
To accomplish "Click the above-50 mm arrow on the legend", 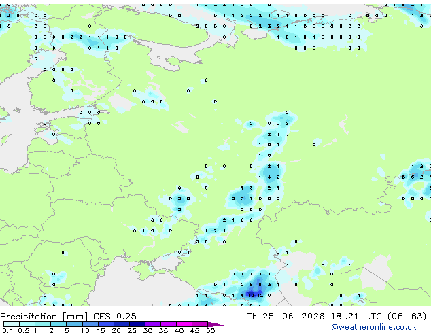I will tap(215, 324).
